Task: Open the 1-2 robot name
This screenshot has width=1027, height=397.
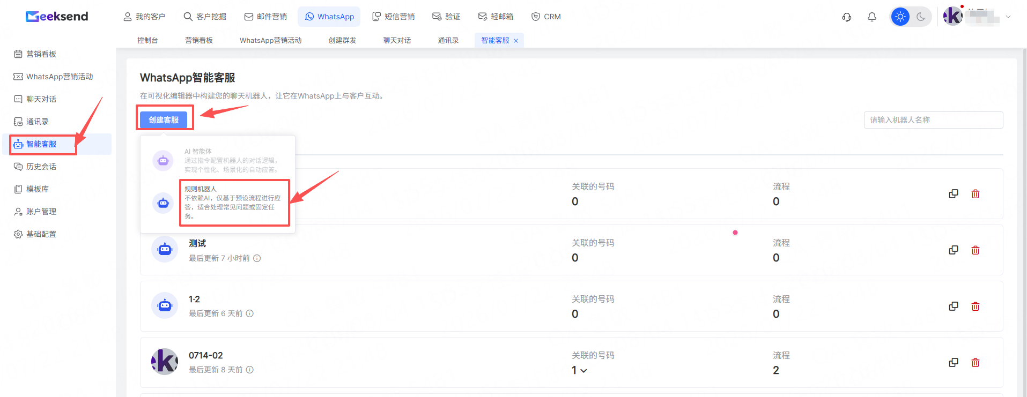Action: (x=194, y=299)
